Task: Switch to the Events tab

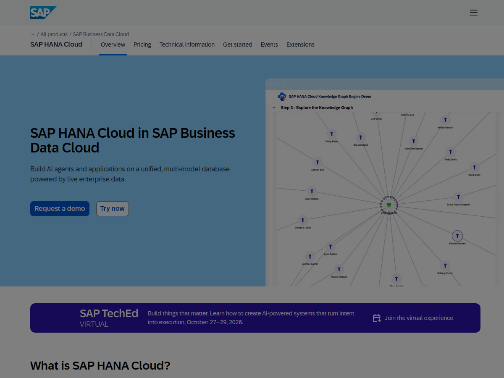Action: coord(269,45)
